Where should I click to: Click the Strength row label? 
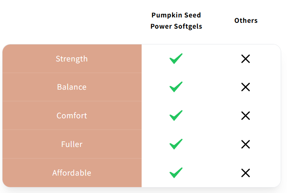point(72,59)
